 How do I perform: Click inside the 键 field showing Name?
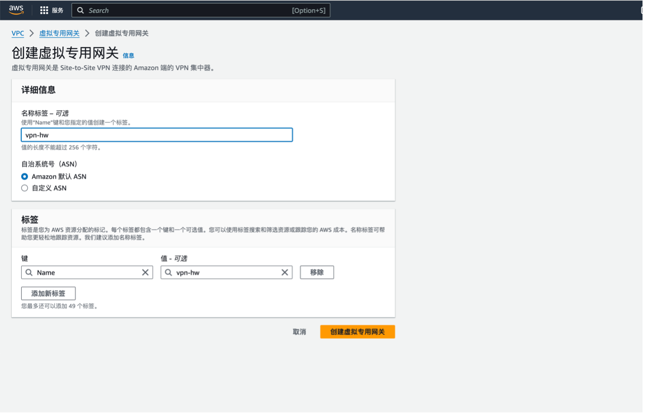click(86, 272)
